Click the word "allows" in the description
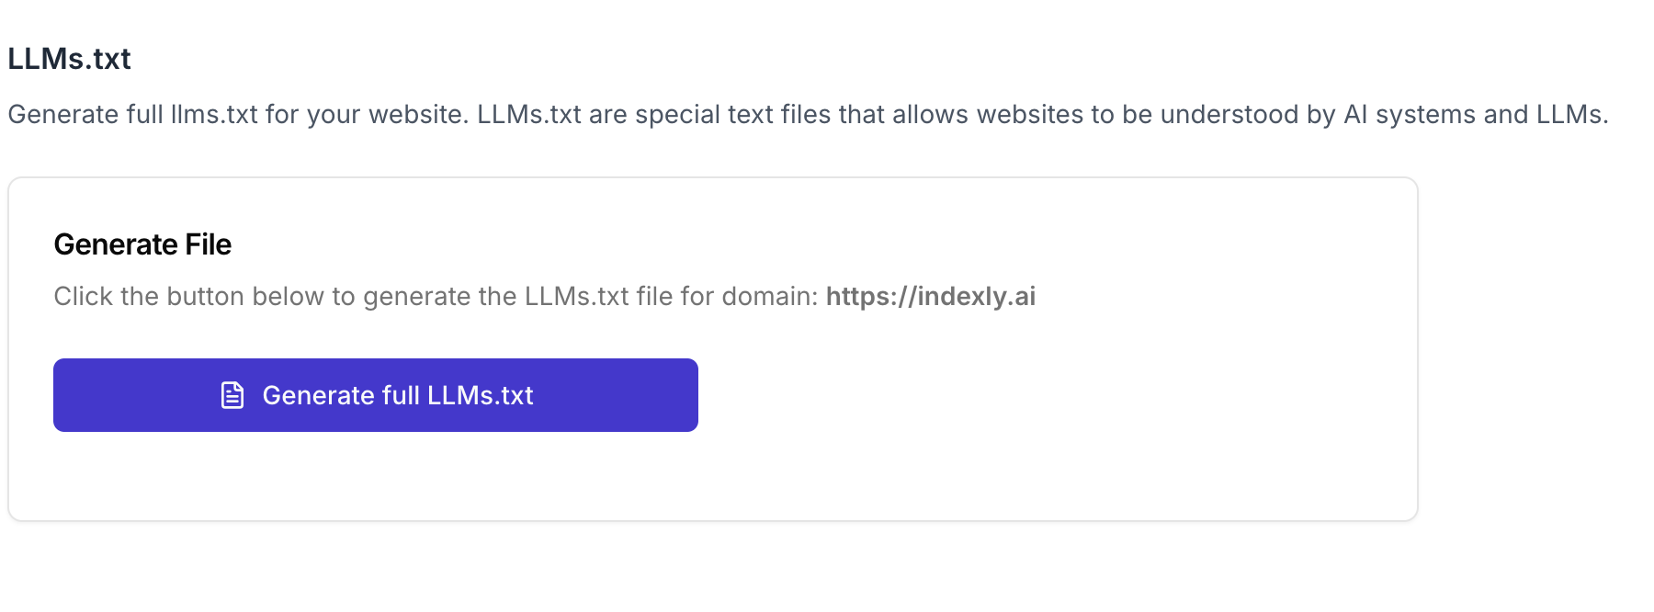 930,114
